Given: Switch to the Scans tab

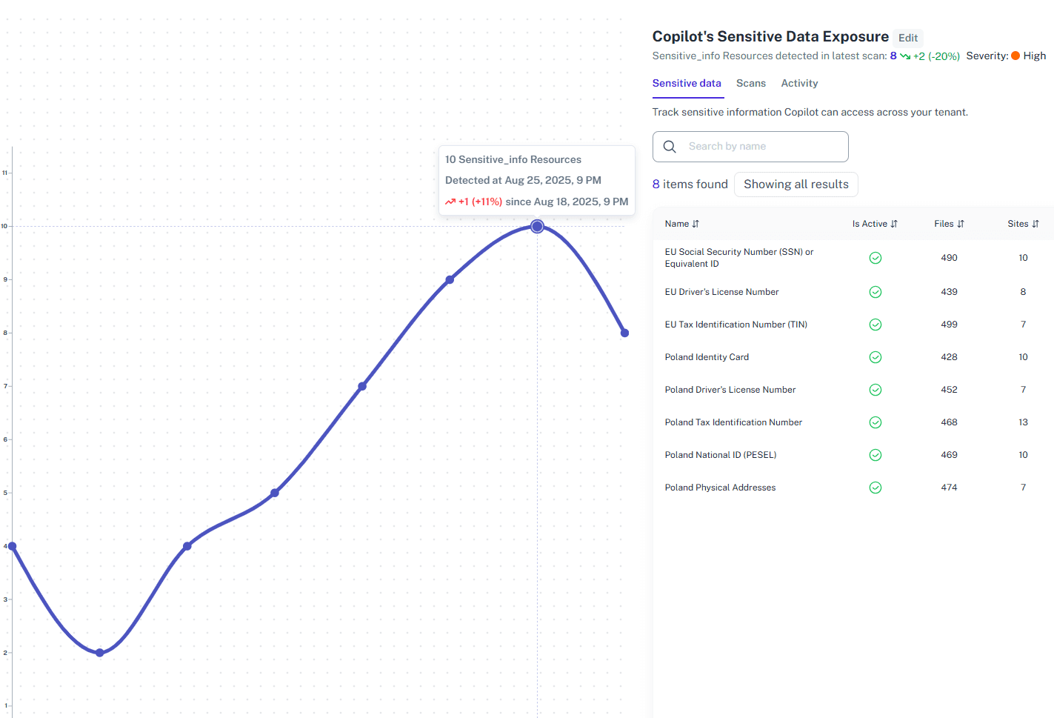Looking at the screenshot, I should click(x=751, y=83).
